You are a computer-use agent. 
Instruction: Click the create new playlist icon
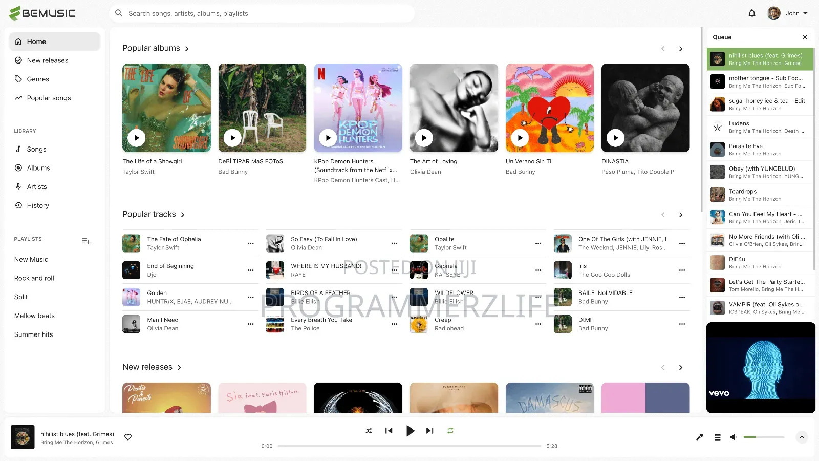point(87,241)
